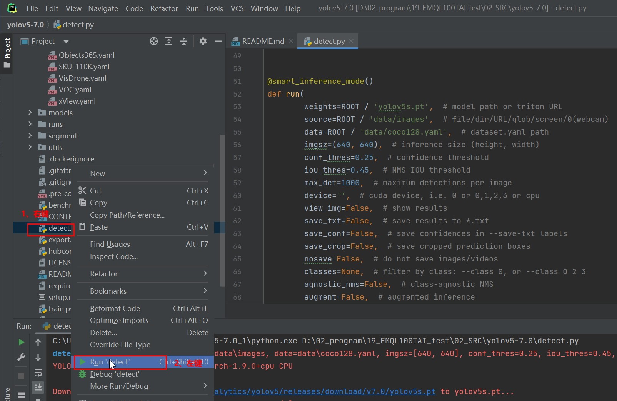Hide the Project panel with minus icon

pos(218,41)
